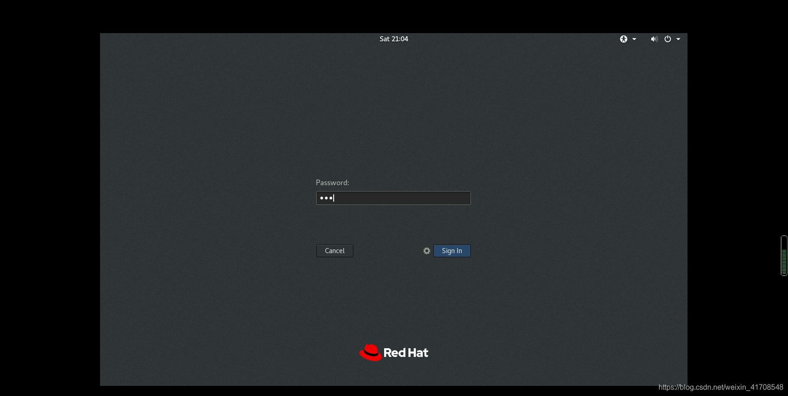Viewport: 788px width, 396px height.
Task: Open the accessibility menu icon
Action: (623, 39)
